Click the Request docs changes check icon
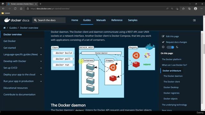 (163, 42)
